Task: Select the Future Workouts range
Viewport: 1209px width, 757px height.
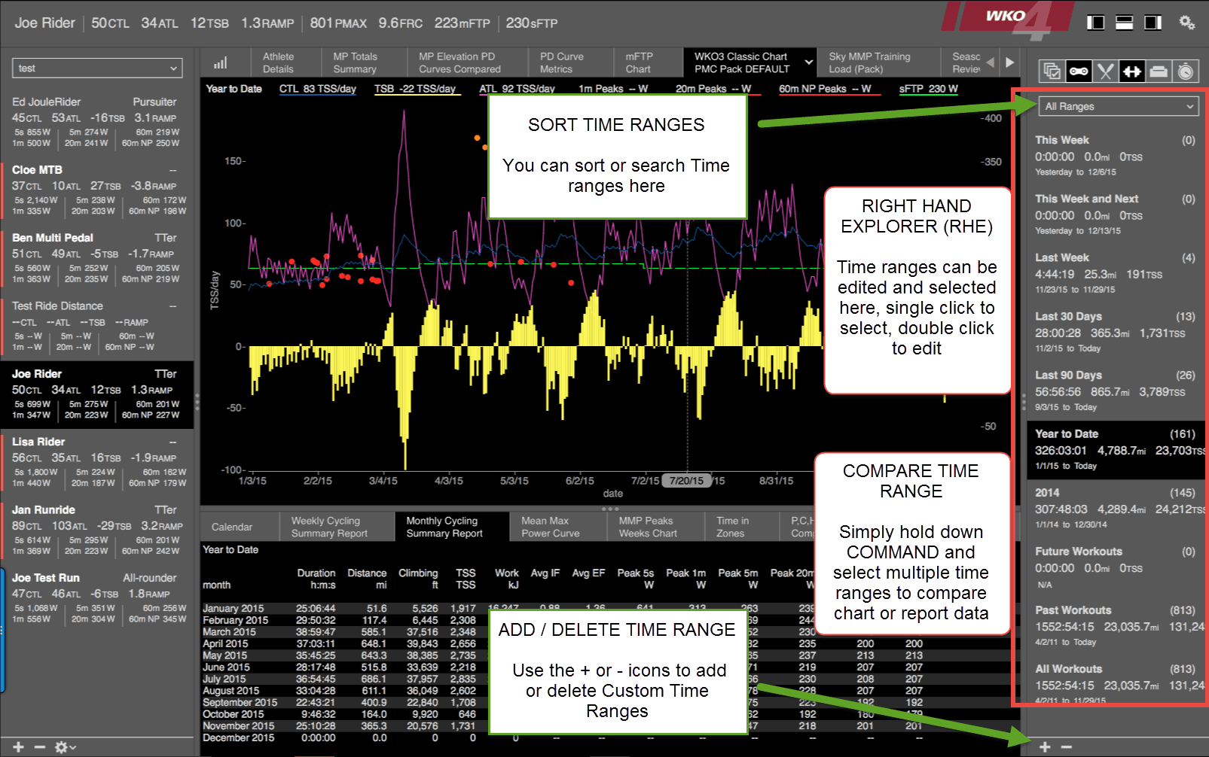Action: click(x=1116, y=567)
